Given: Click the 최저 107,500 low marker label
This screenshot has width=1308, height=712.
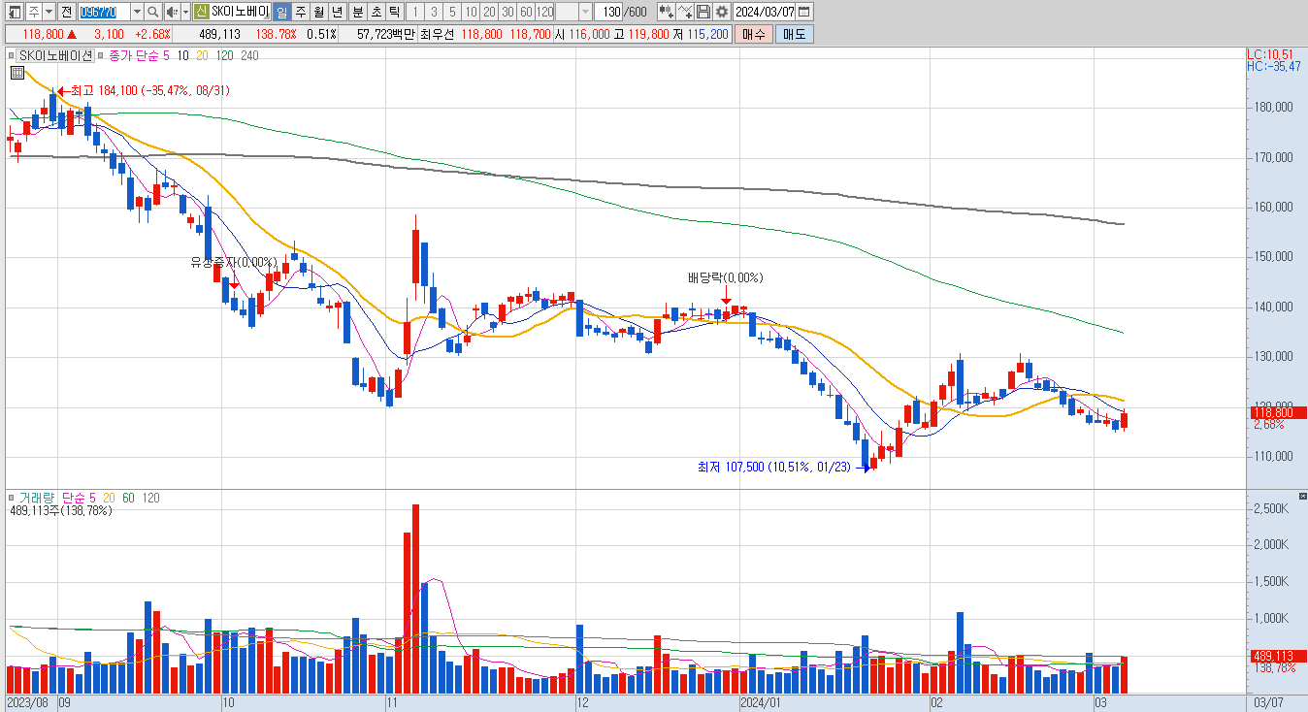Looking at the screenshot, I should pos(773,467).
